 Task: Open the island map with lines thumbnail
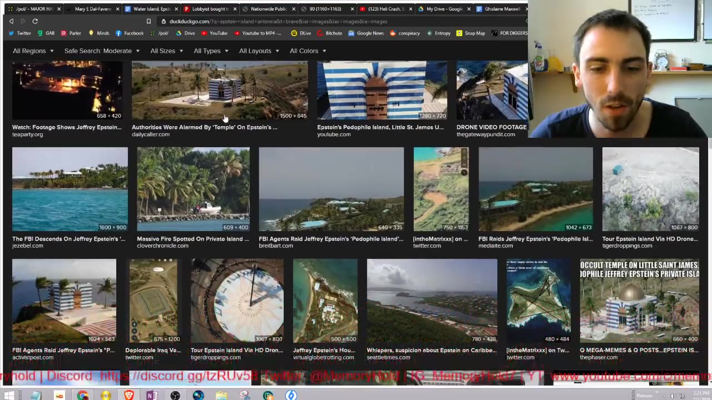538,301
